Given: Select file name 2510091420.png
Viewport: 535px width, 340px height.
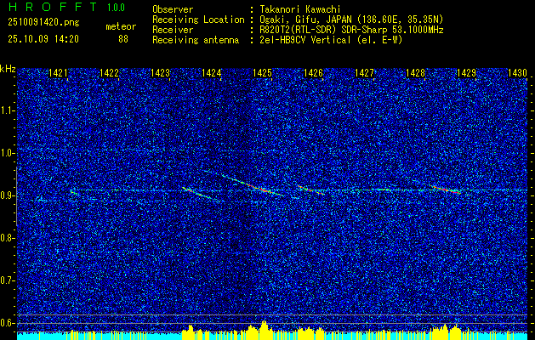Looking at the screenshot, I should 43,23.
